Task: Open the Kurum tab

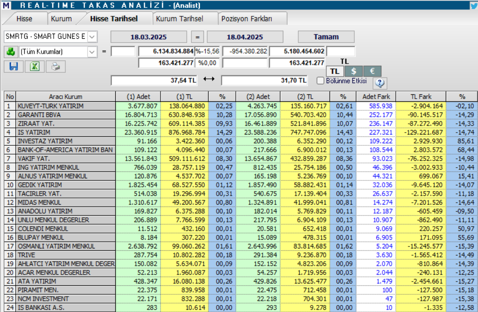Action: 61,19
